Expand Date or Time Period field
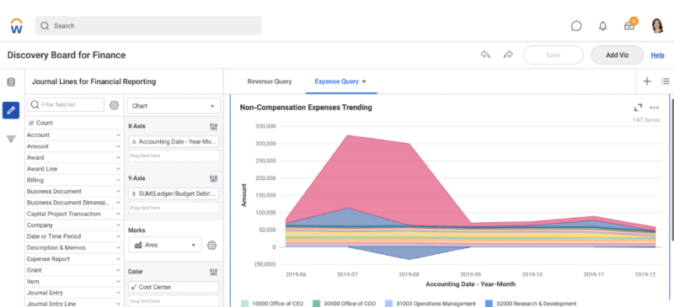This screenshot has height=307, width=674. point(118,236)
